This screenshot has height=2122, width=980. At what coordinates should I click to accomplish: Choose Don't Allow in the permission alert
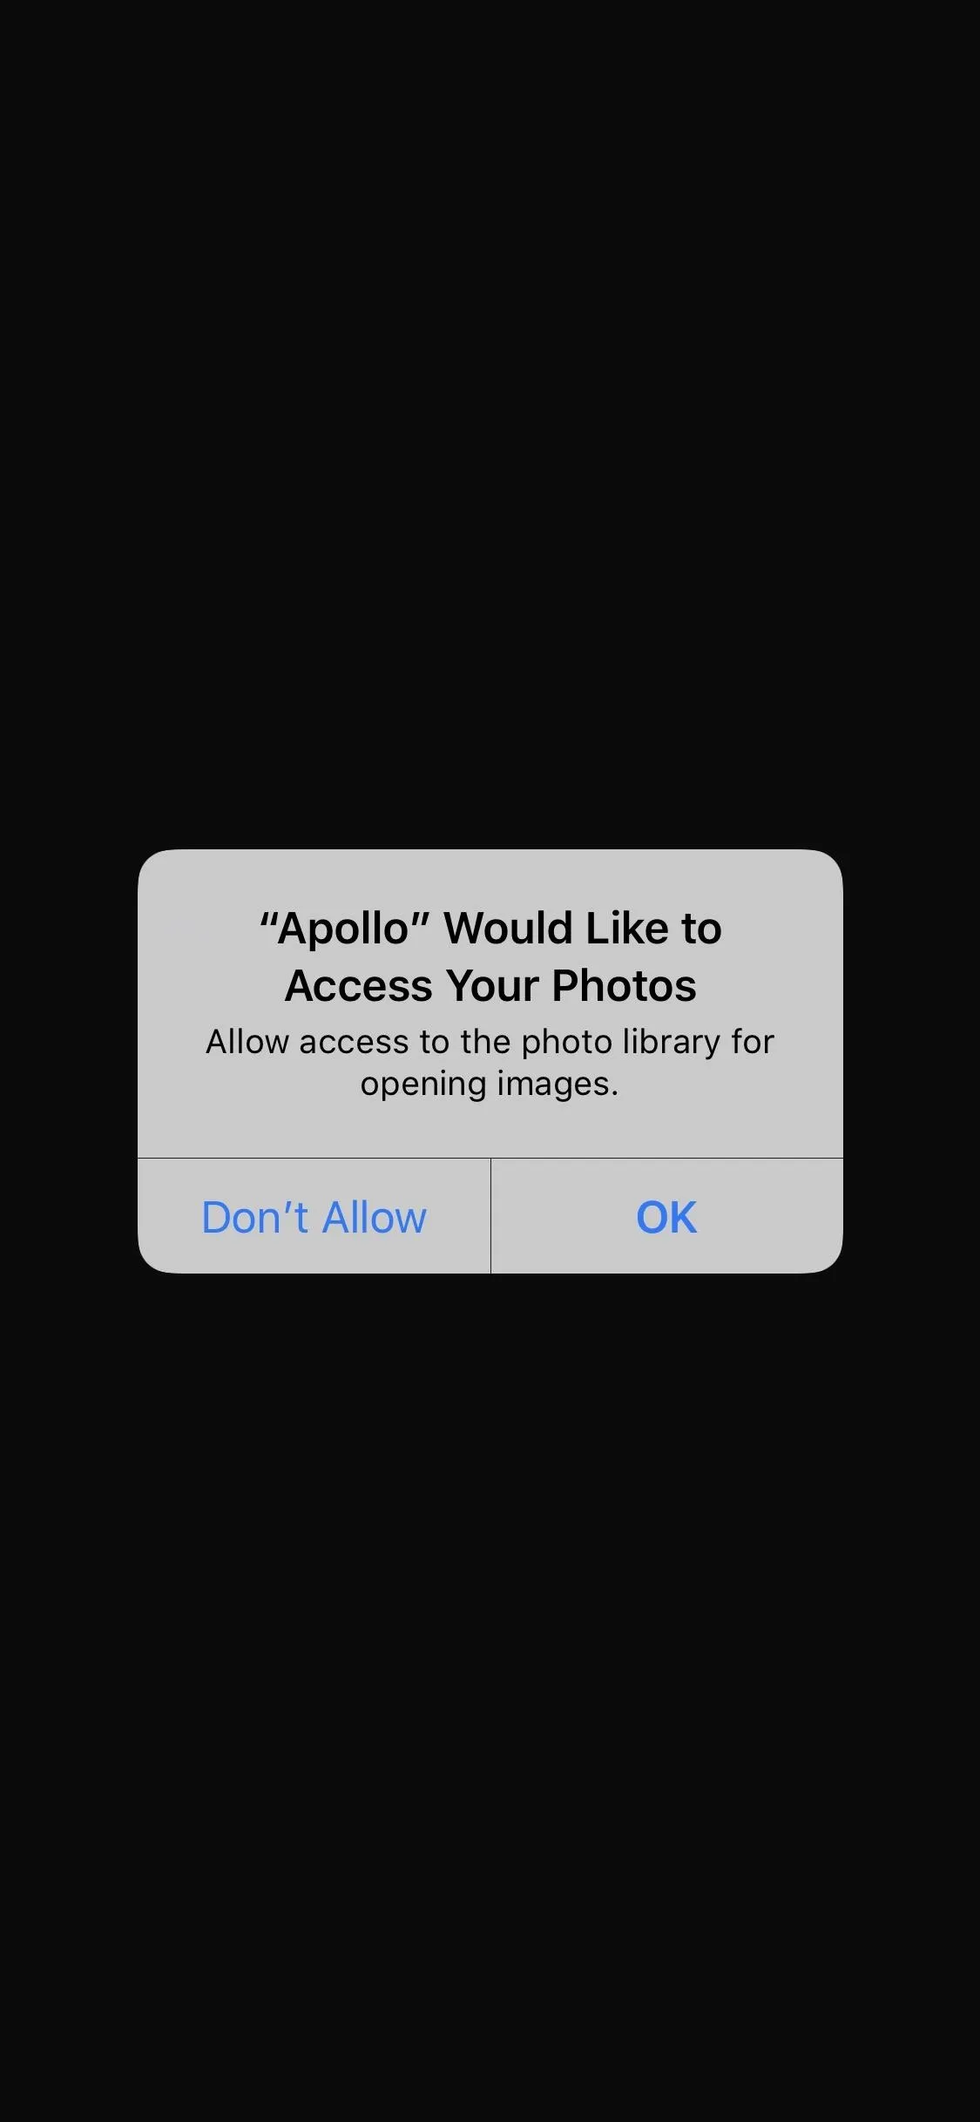[x=314, y=1216]
